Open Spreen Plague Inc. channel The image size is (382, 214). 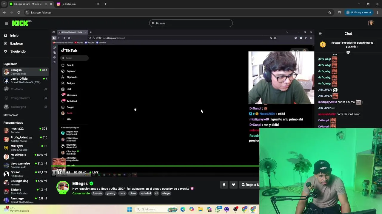[25, 174]
